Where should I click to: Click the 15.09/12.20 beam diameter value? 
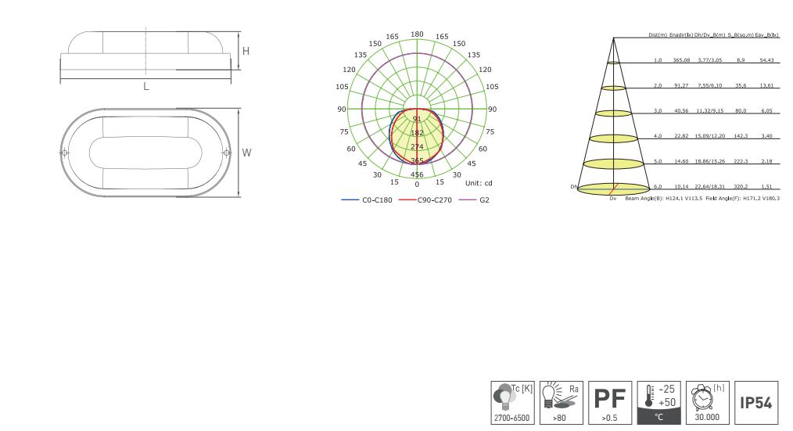tap(710, 136)
